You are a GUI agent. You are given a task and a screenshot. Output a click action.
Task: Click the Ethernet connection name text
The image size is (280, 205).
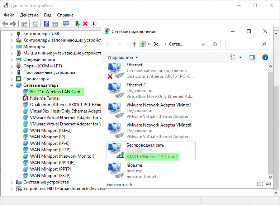pyautogui.click(x=134, y=65)
